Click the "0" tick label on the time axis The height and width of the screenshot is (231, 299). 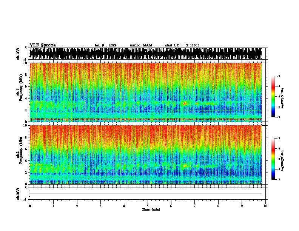30,206
